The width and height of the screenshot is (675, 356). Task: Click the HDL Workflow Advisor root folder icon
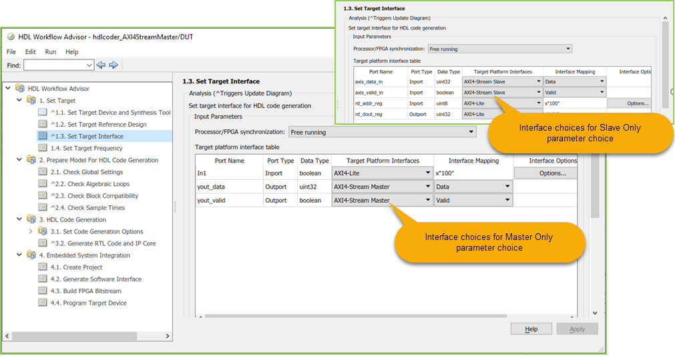[20, 88]
